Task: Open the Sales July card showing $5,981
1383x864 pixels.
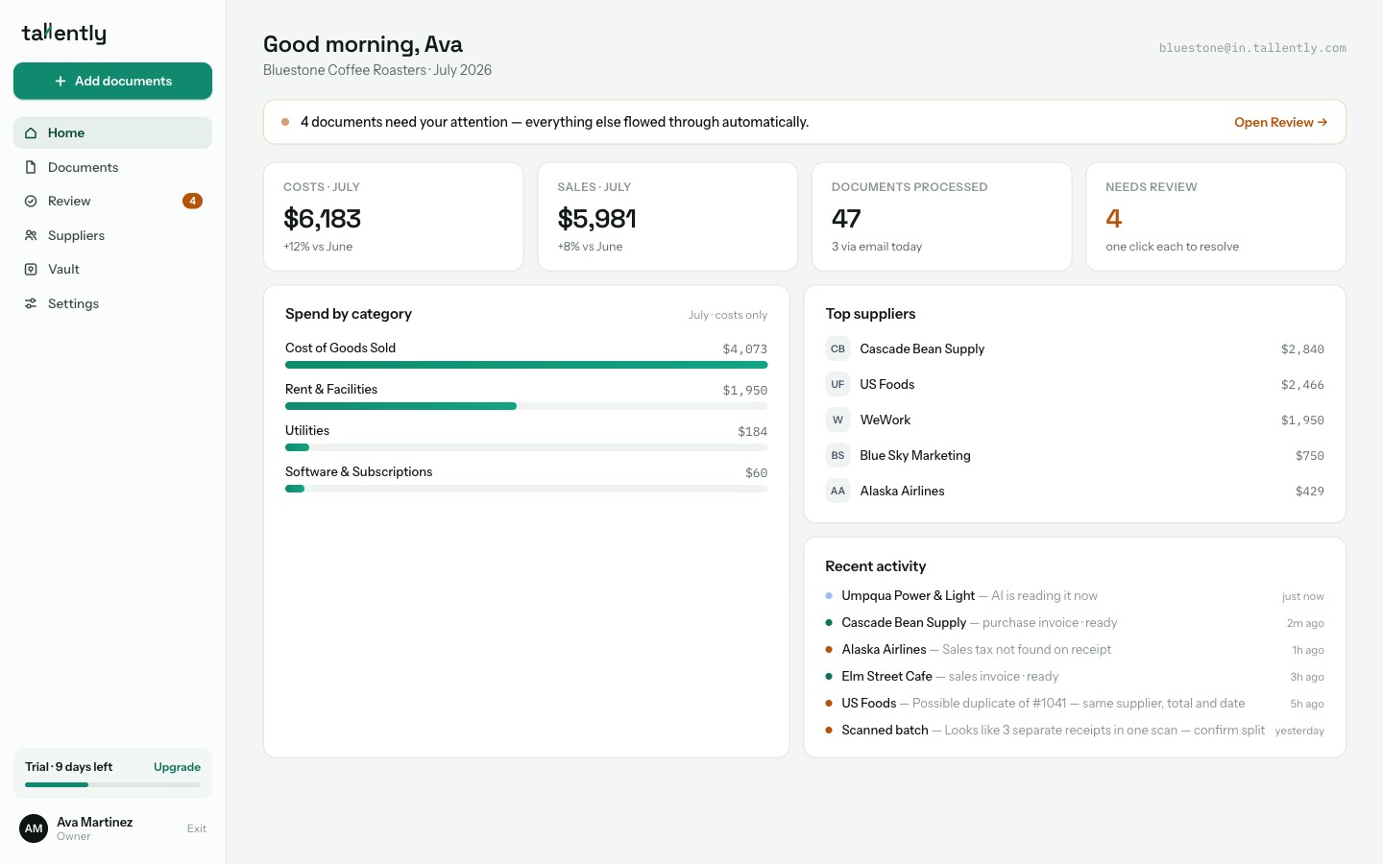Action: (667, 217)
